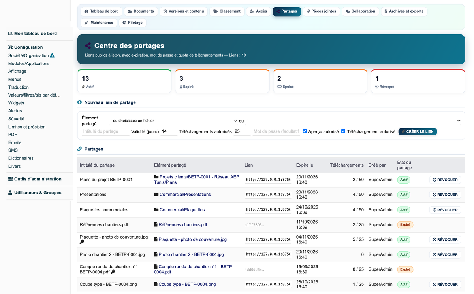This screenshot has height=294, width=474.
Task: Revoke the Coupe type - BETP-0004.png share
Action: click(445, 284)
